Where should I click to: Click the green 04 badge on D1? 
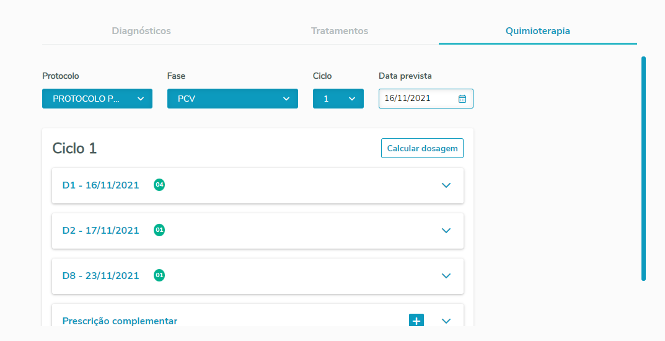pyautogui.click(x=159, y=185)
